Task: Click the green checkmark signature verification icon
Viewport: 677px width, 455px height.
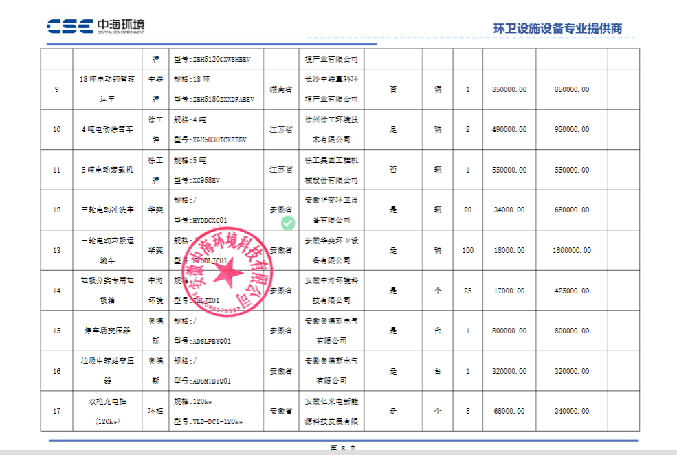Action: pos(288,223)
